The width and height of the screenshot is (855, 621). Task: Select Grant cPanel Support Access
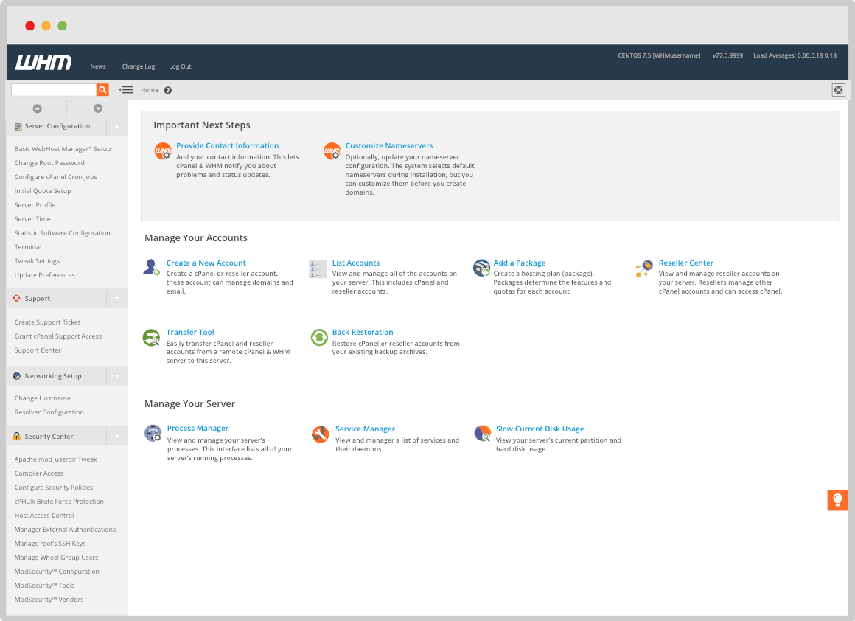pos(57,337)
